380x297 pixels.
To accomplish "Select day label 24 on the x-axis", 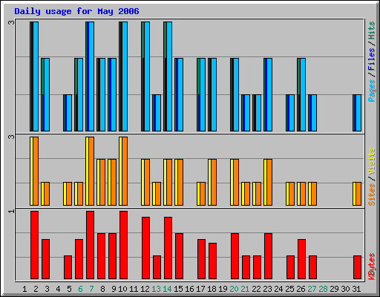I will 278,289.
